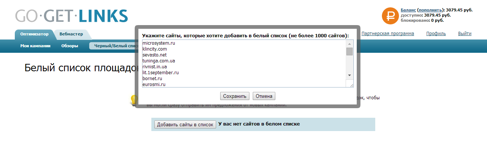Select the Оптимизатор tab
487x158 pixels.
tap(34, 34)
